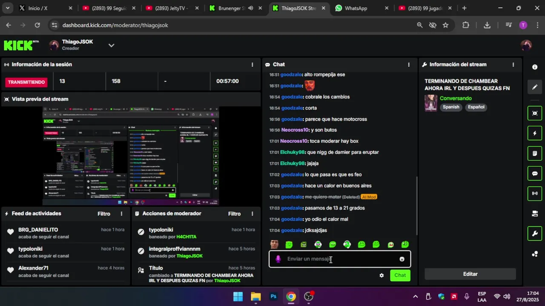The height and width of the screenshot is (306, 545).
Task: Click the Spanish tag
Action: click(451, 107)
